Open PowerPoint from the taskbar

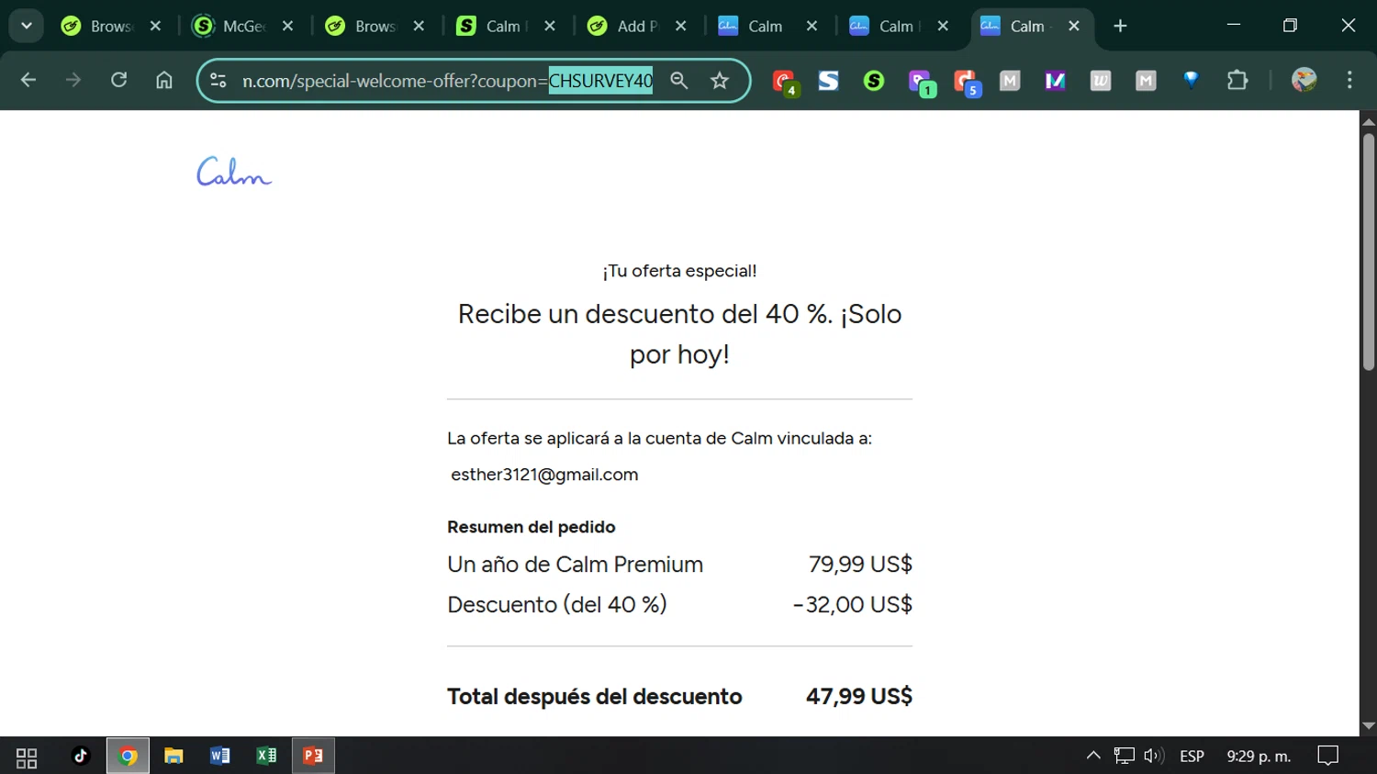pyautogui.click(x=313, y=756)
